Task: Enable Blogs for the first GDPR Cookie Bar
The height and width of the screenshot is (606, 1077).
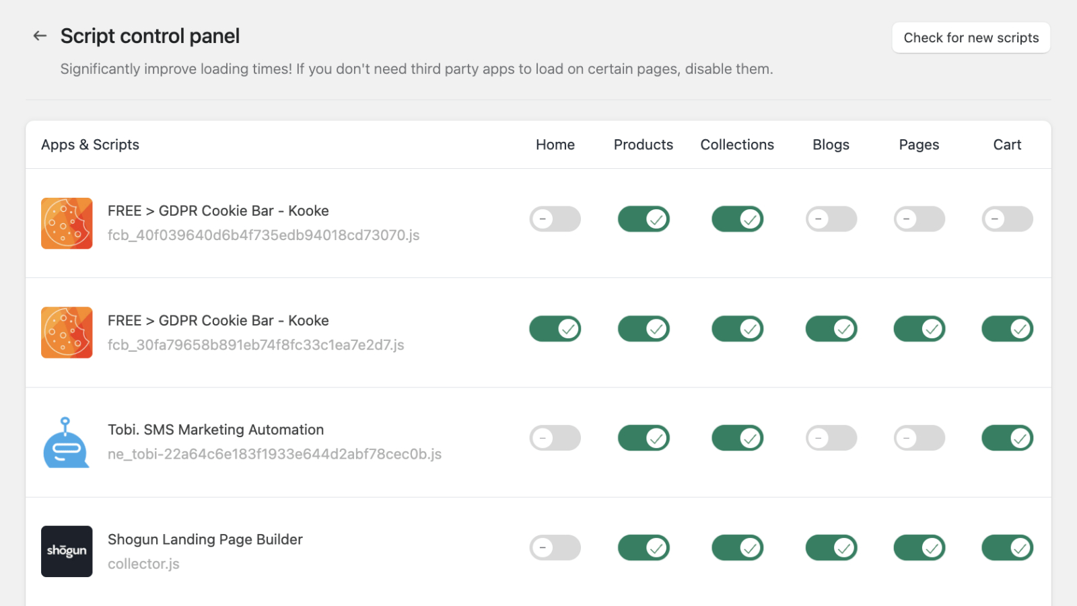Action: tap(831, 219)
